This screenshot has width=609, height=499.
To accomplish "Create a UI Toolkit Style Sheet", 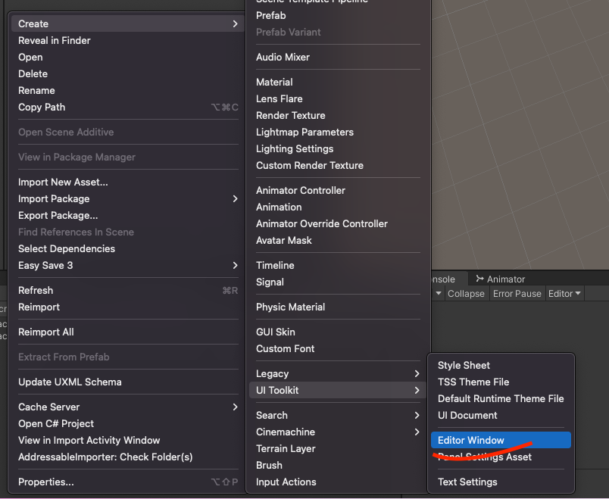I will 501,366.
